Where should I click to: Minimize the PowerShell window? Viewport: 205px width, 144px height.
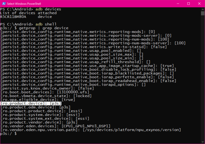pos(178,3)
